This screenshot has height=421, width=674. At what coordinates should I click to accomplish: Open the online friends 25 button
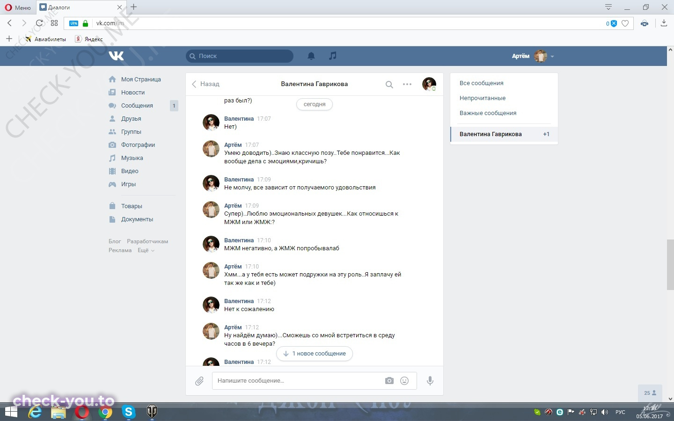tap(650, 393)
